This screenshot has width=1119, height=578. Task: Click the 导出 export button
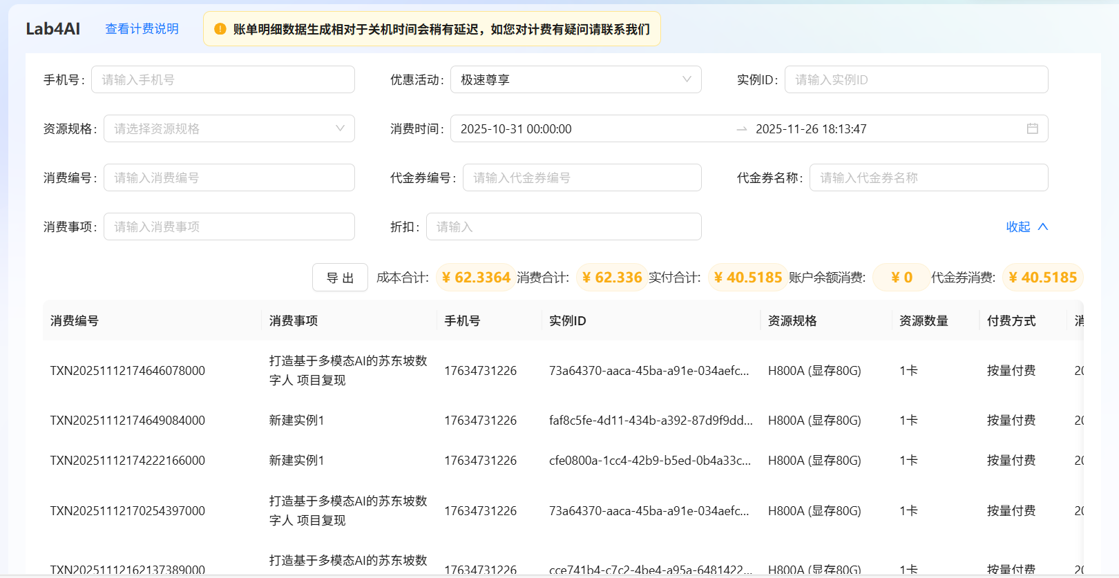click(x=340, y=278)
